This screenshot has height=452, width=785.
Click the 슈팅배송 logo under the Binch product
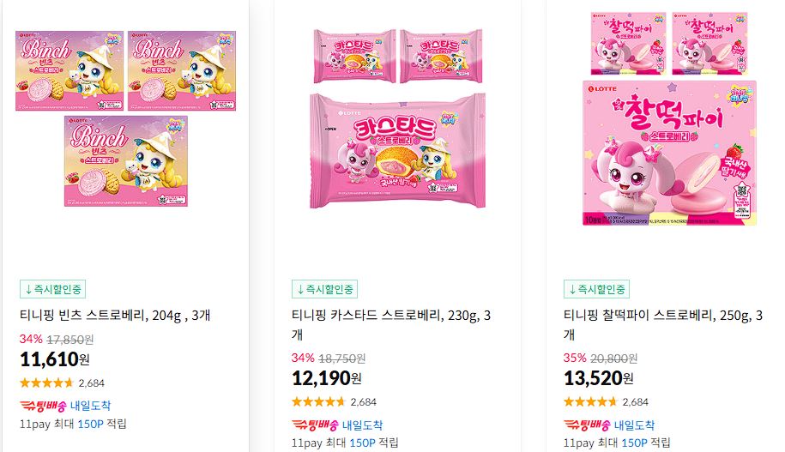43,406
